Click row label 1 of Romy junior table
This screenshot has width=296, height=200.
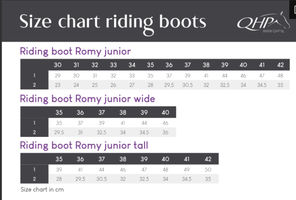pyautogui.click(x=34, y=75)
